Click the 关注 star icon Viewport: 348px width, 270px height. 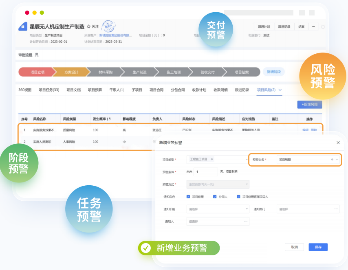[x=89, y=26]
